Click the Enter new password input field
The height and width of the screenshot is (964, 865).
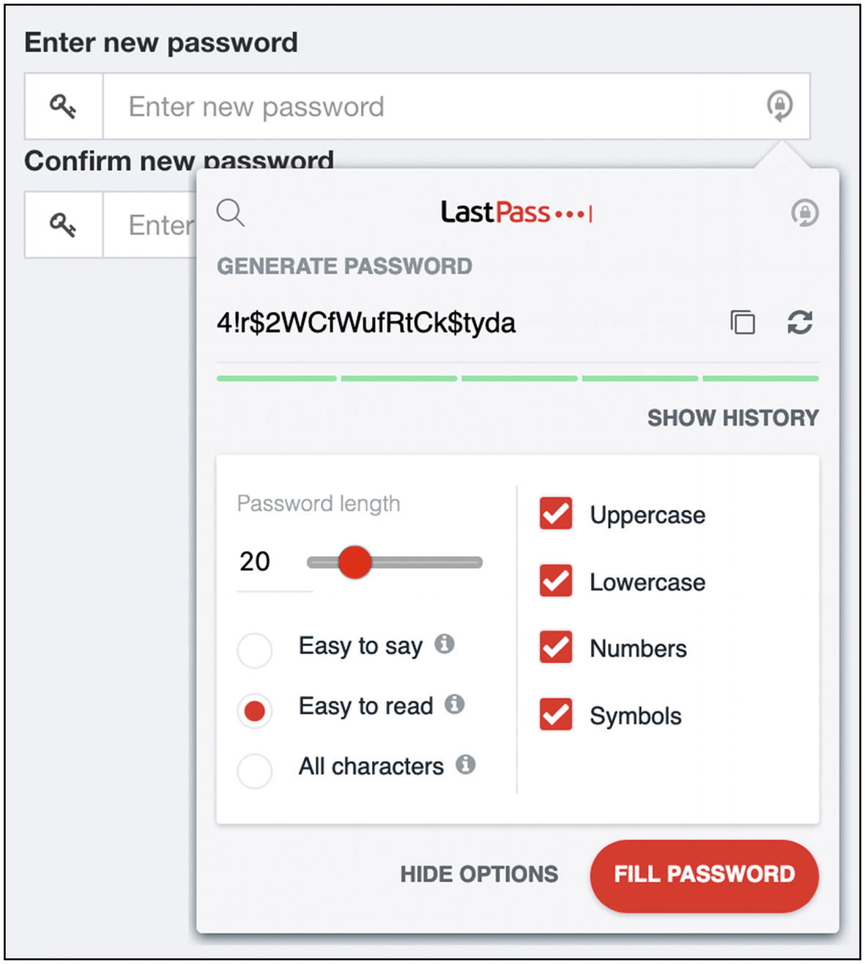coord(456,106)
